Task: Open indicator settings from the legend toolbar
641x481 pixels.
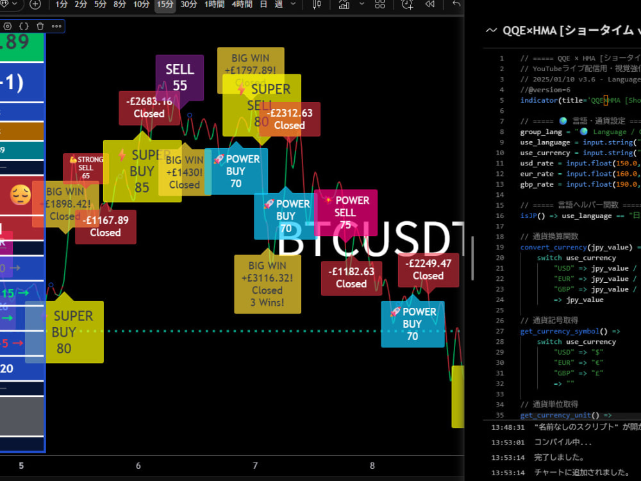Action: click(x=8, y=26)
